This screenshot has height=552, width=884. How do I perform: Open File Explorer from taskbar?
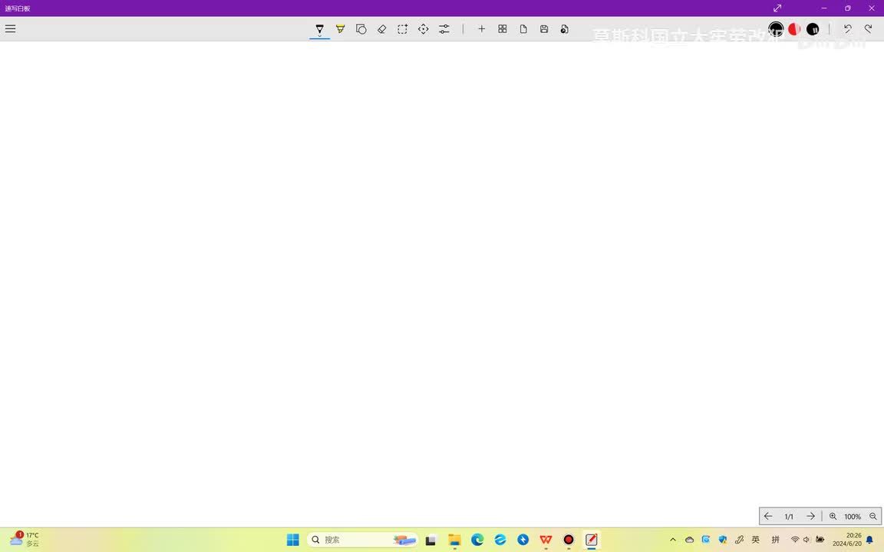click(x=454, y=540)
